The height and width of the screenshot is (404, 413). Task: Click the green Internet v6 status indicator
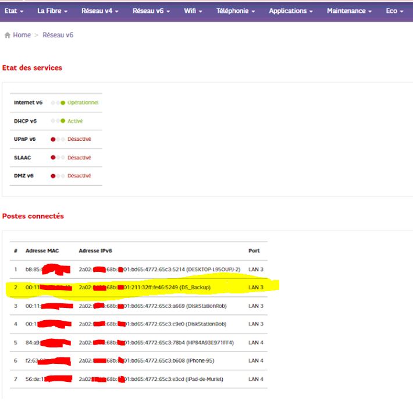(63, 102)
